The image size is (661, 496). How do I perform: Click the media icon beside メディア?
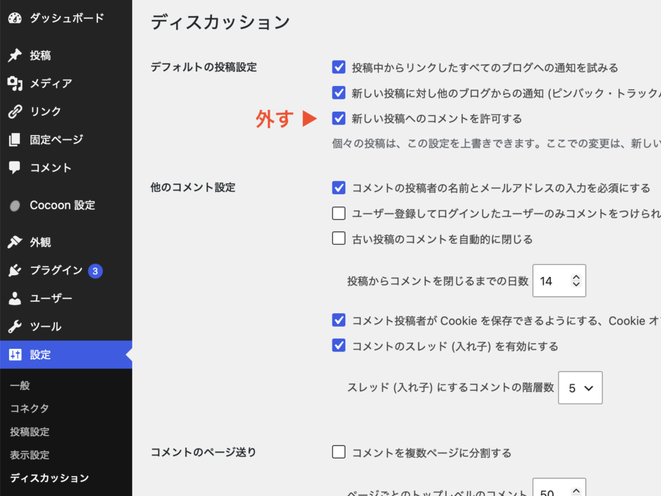coord(15,83)
